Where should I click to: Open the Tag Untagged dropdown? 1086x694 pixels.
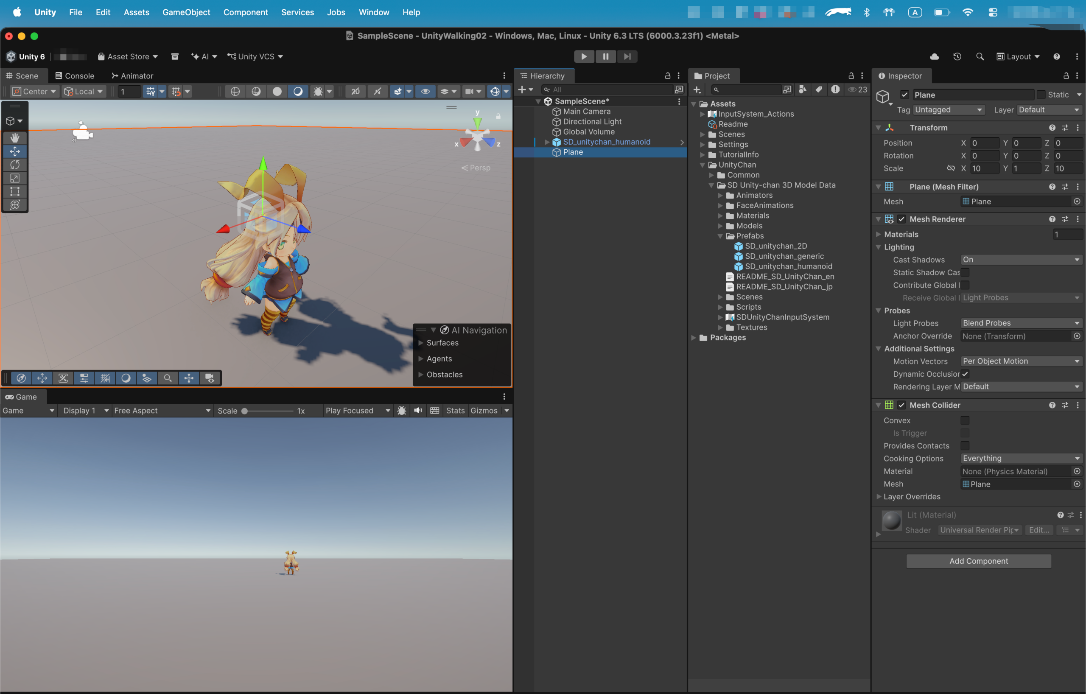tap(949, 109)
